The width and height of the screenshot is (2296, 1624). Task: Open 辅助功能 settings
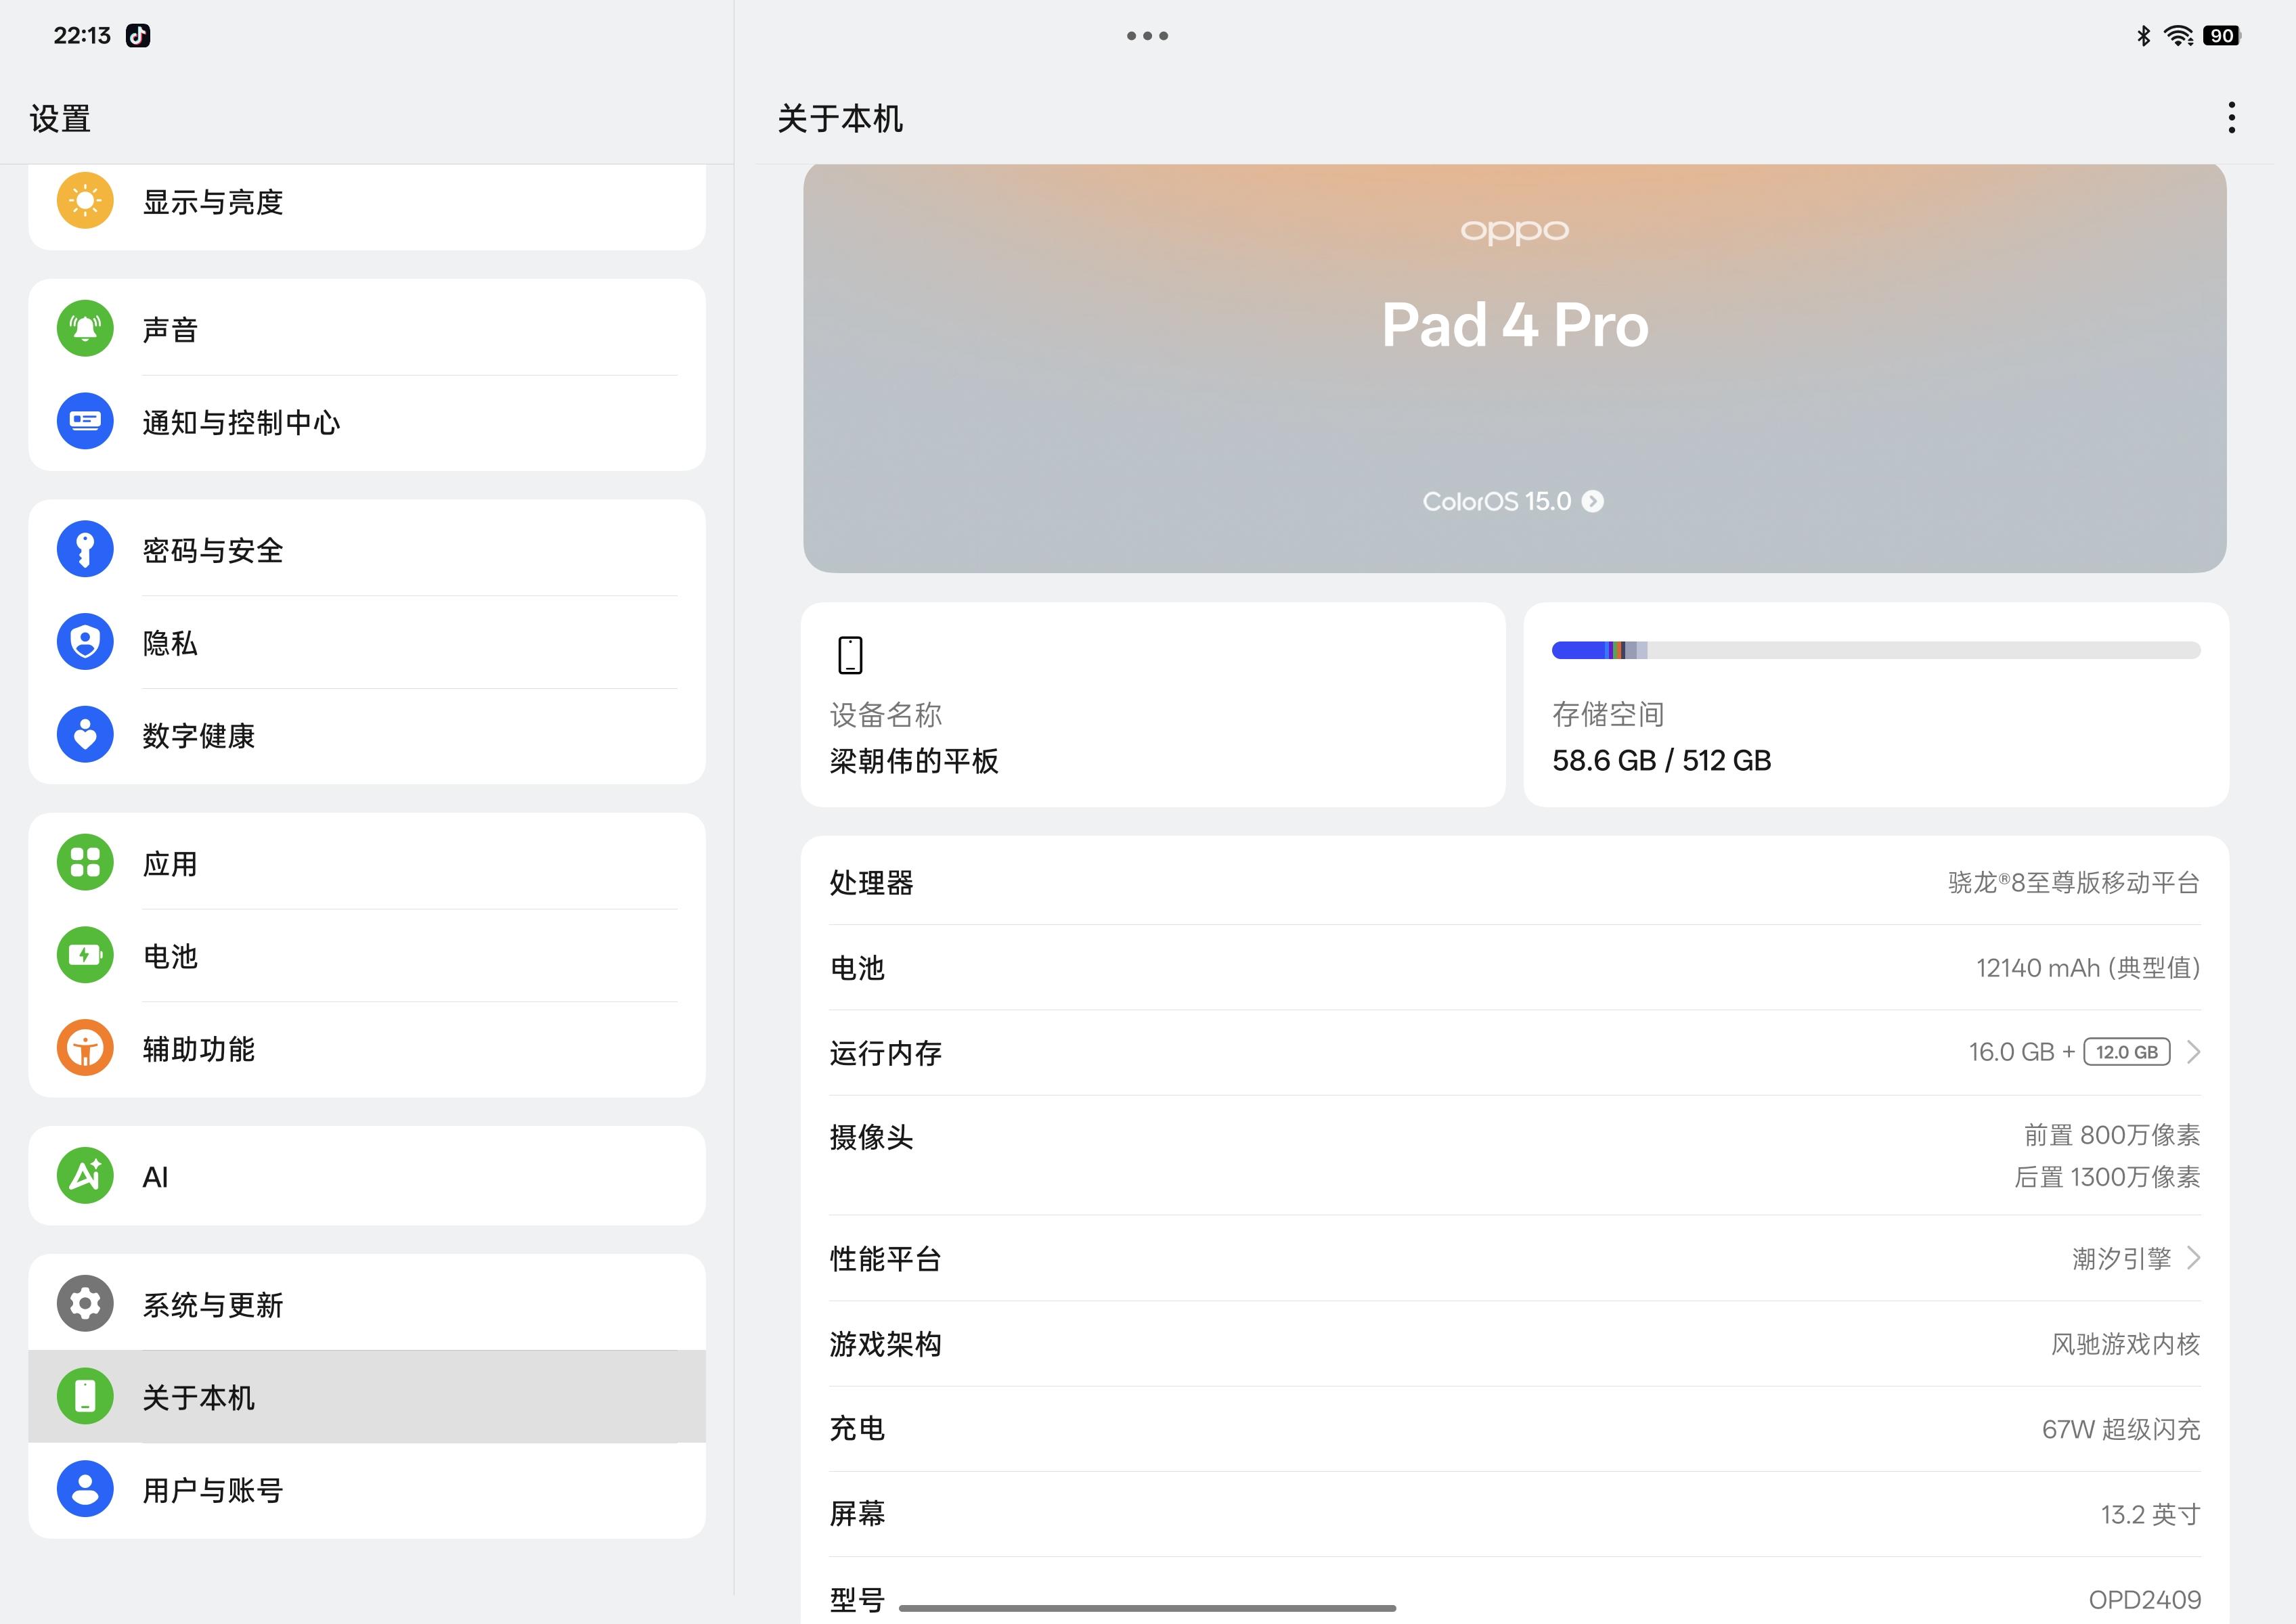367,1048
